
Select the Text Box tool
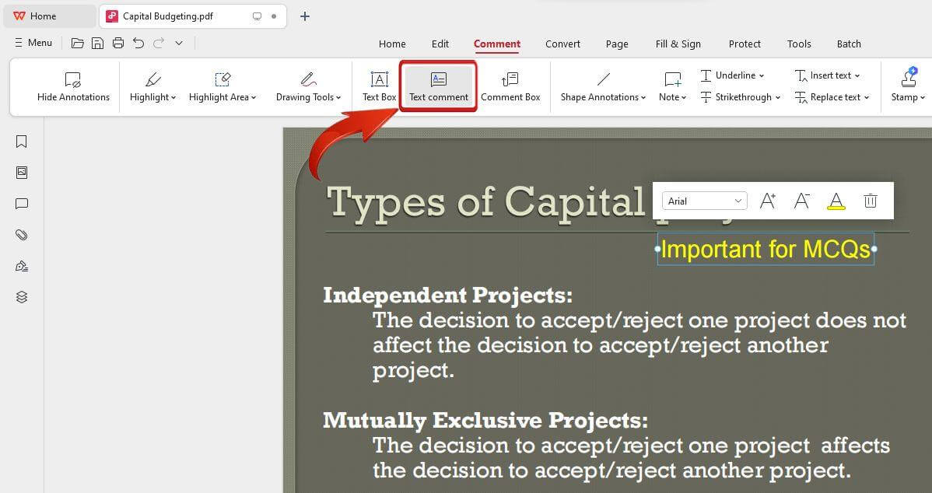coord(379,86)
